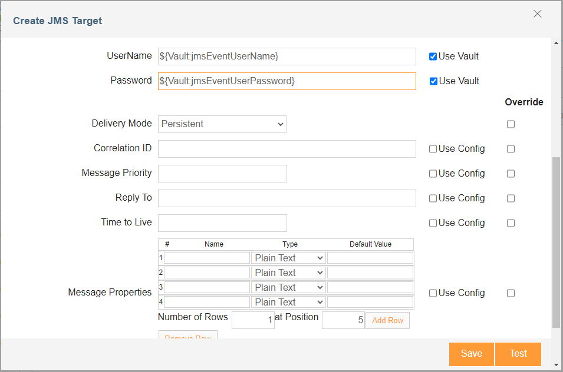Open the Type dropdown in row 1
563x372 pixels.
(x=288, y=258)
